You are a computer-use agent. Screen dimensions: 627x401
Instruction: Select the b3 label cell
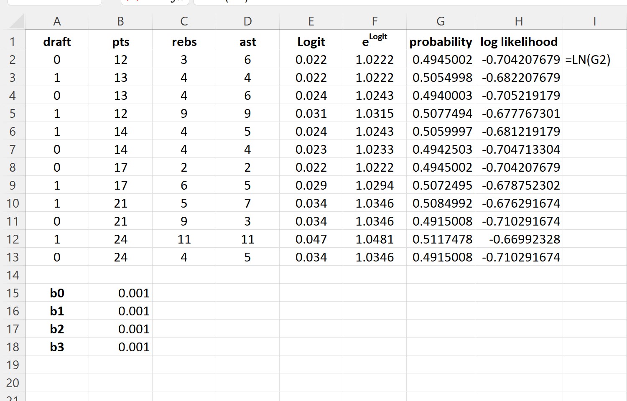point(57,346)
